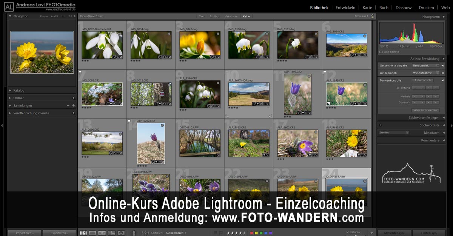Click the Importieren button
453x236 pixels.
click(x=25, y=233)
